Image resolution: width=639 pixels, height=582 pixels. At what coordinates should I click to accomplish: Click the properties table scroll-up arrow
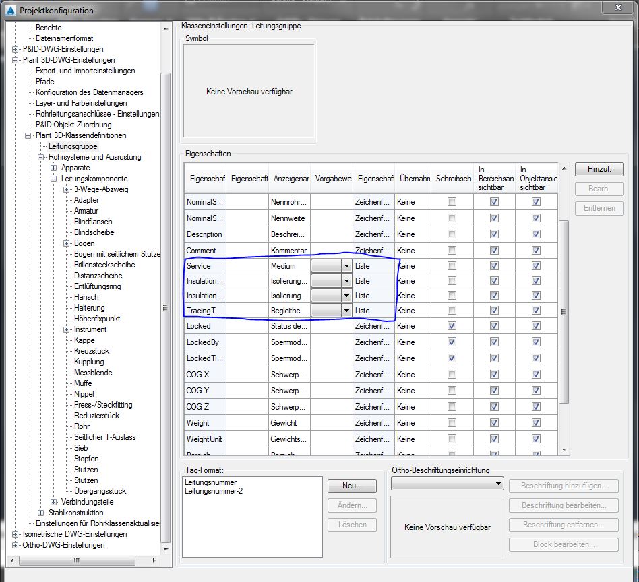[x=564, y=168]
